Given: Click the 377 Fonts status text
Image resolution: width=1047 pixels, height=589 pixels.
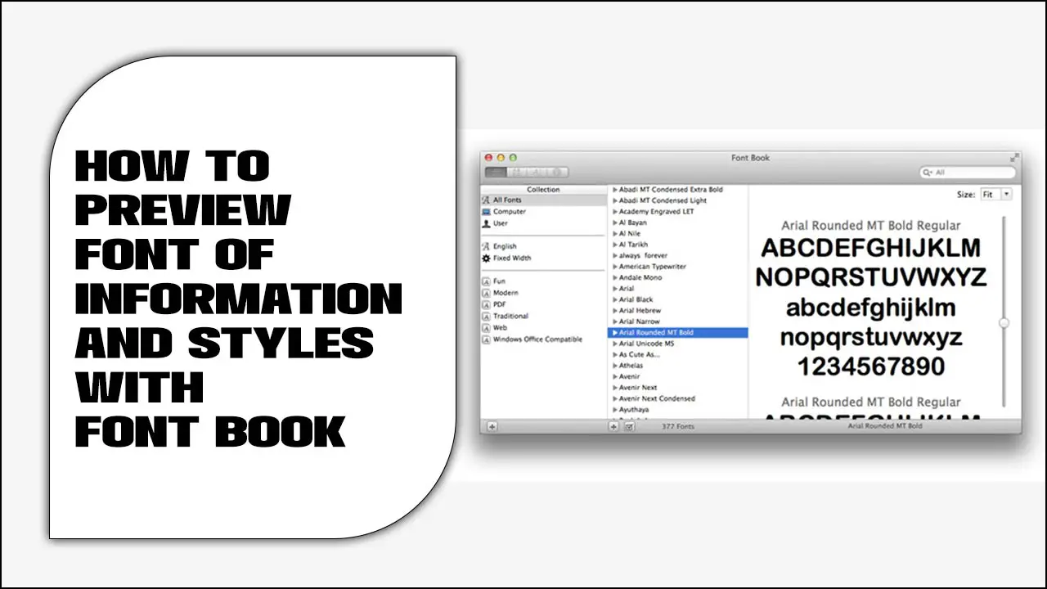Looking at the screenshot, I should coord(678,427).
